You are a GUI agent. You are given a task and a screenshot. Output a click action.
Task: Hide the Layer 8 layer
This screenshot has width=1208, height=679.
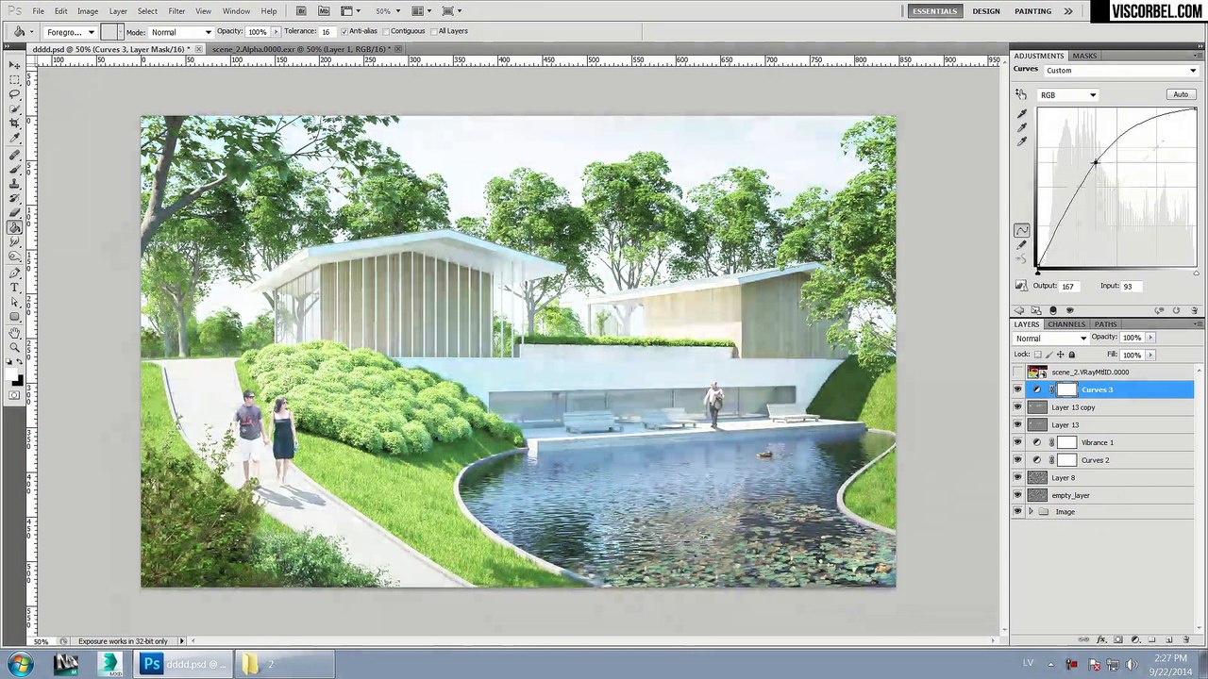[1017, 477]
